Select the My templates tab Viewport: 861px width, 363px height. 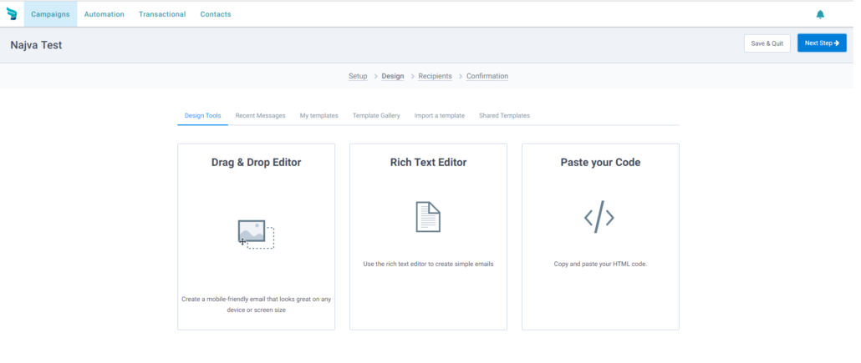319,116
